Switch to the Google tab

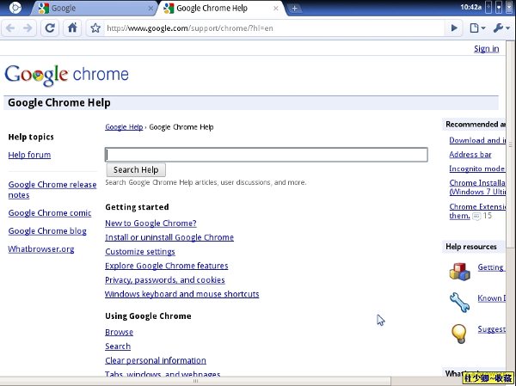[x=94, y=9]
